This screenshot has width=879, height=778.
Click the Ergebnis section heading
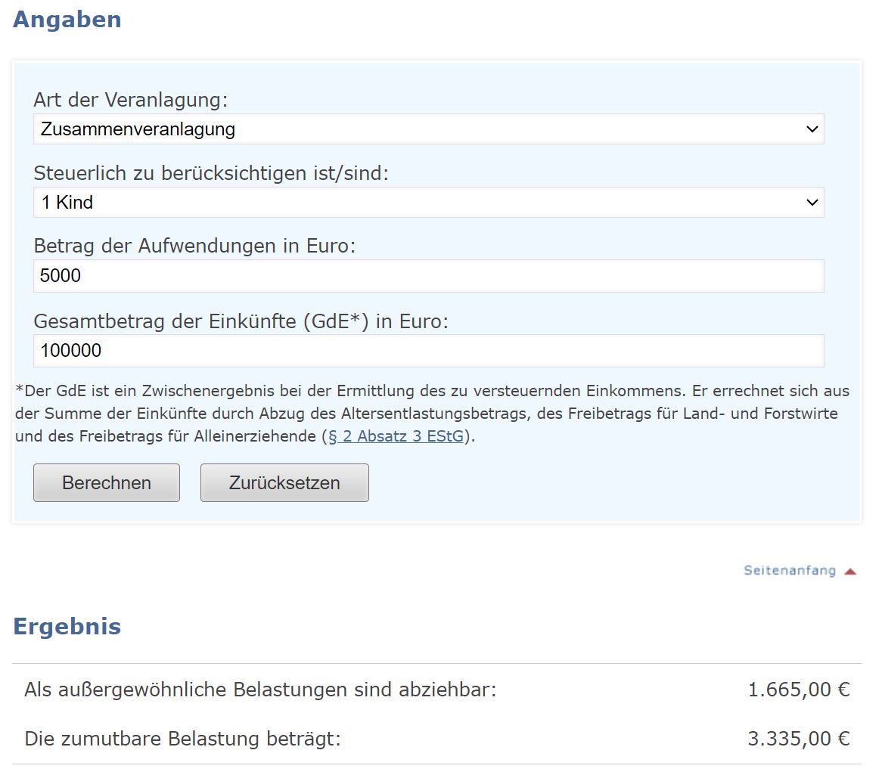tap(65, 626)
